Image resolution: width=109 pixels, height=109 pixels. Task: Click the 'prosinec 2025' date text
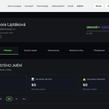pyautogui.click(x=7, y=33)
